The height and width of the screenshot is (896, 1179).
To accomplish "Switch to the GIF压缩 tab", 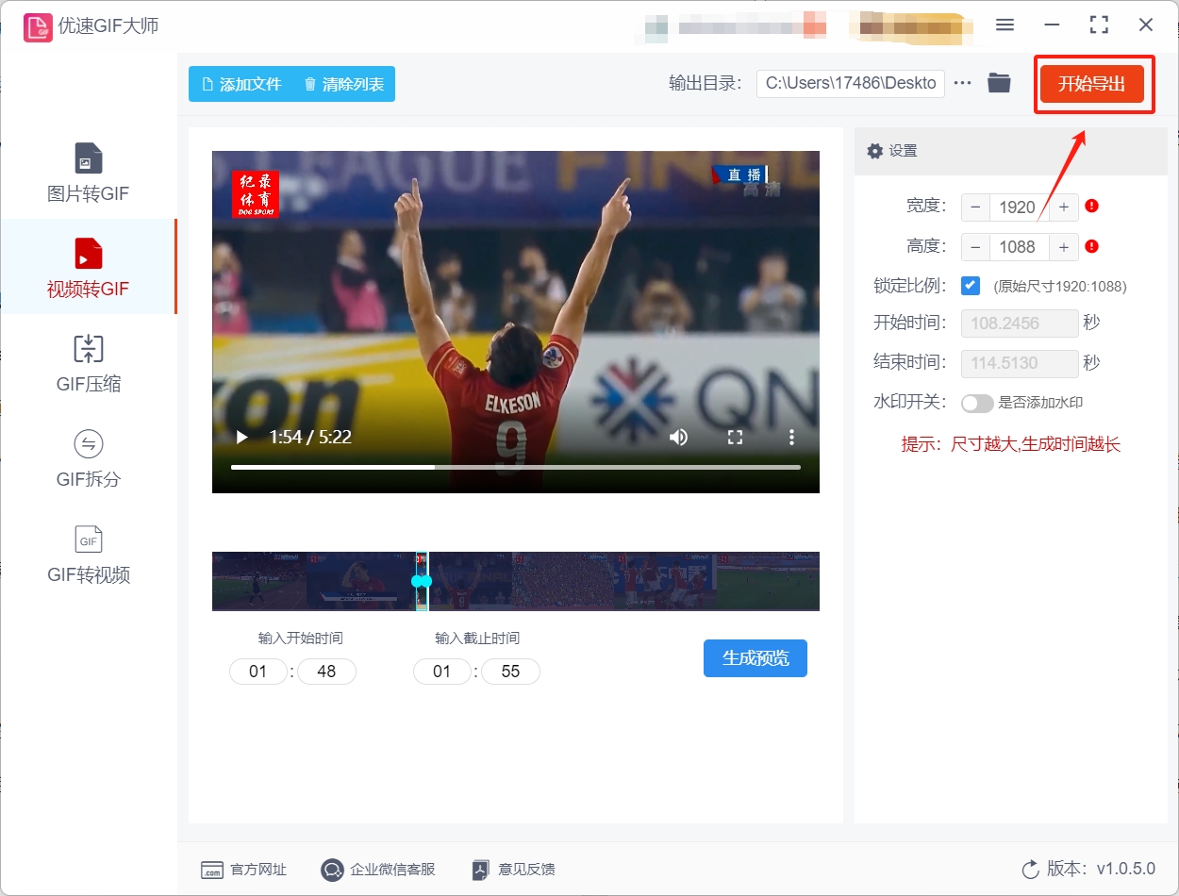I will [x=88, y=363].
